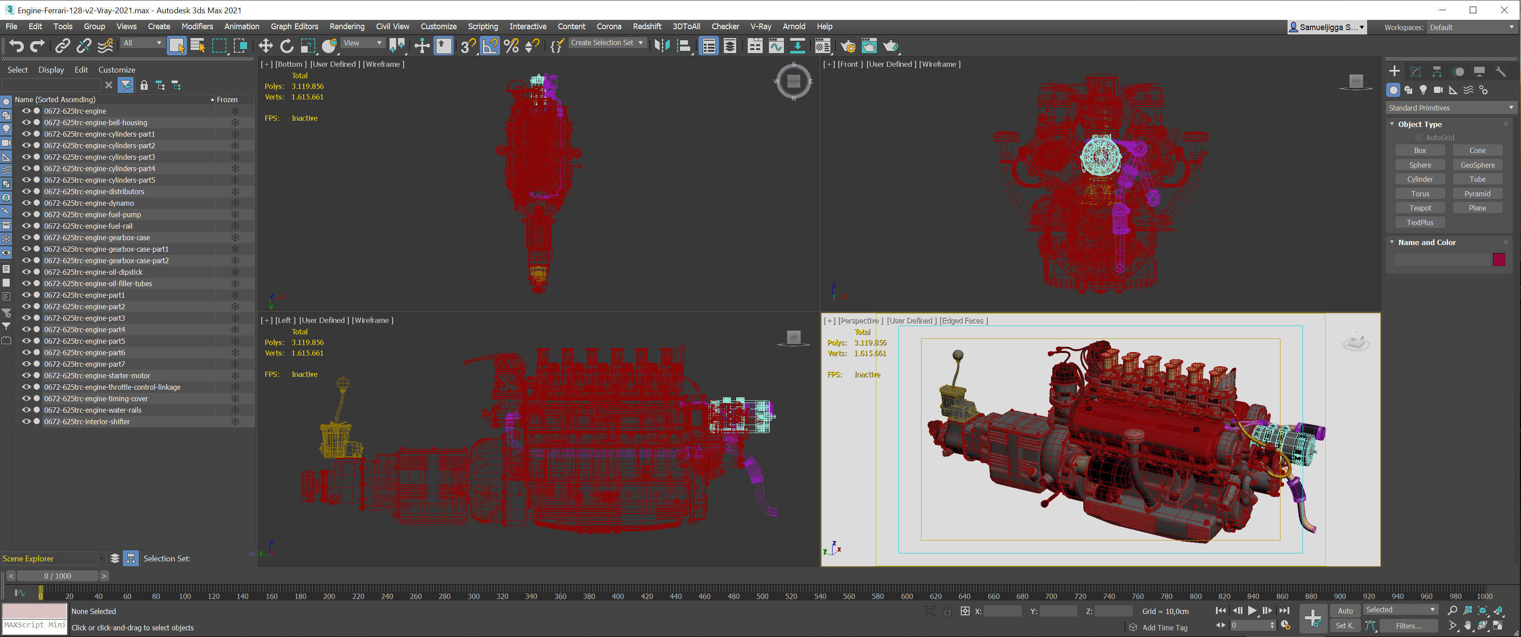
Task: Select the Rotate transform tool
Action: [x=287, y=46]
